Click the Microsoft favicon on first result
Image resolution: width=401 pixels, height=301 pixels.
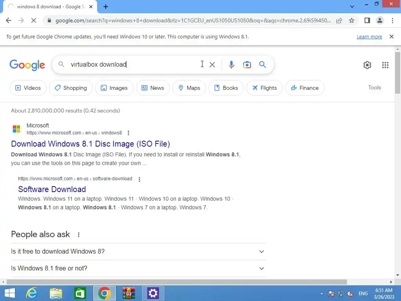(16, 129)
